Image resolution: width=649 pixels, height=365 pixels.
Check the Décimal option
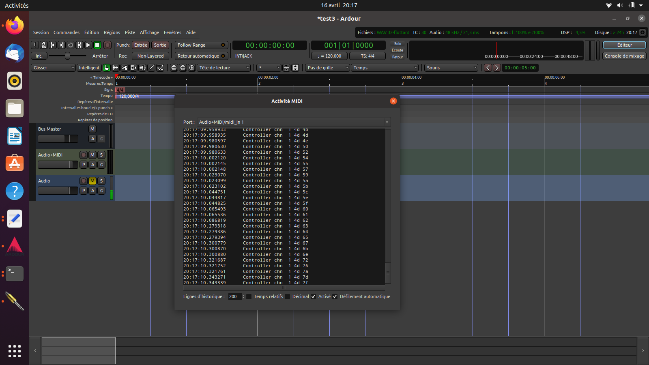coord(288,296)
